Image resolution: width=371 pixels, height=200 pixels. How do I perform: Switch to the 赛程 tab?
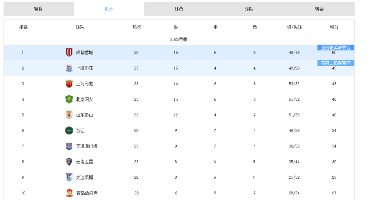click(x=38, y=9)
